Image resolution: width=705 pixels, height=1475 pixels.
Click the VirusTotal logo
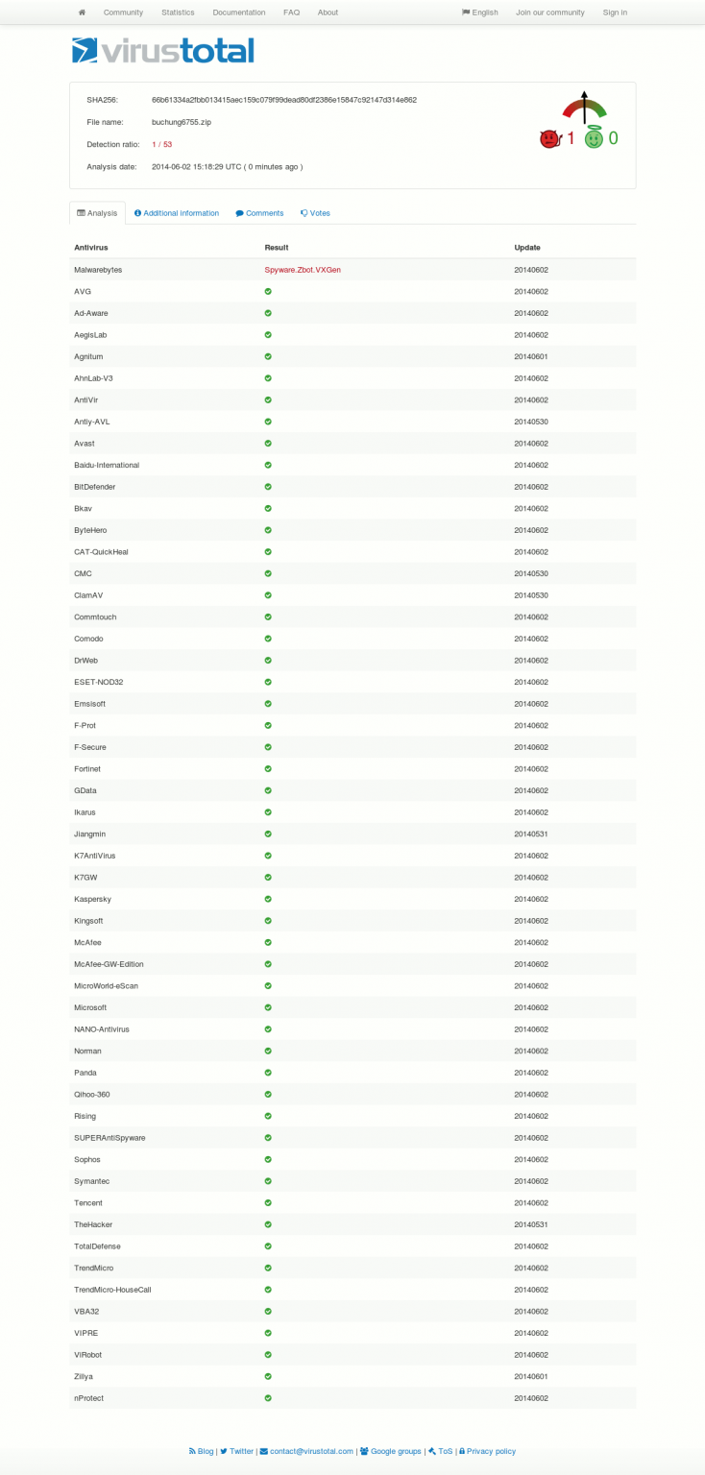click(x=163, y=51)
